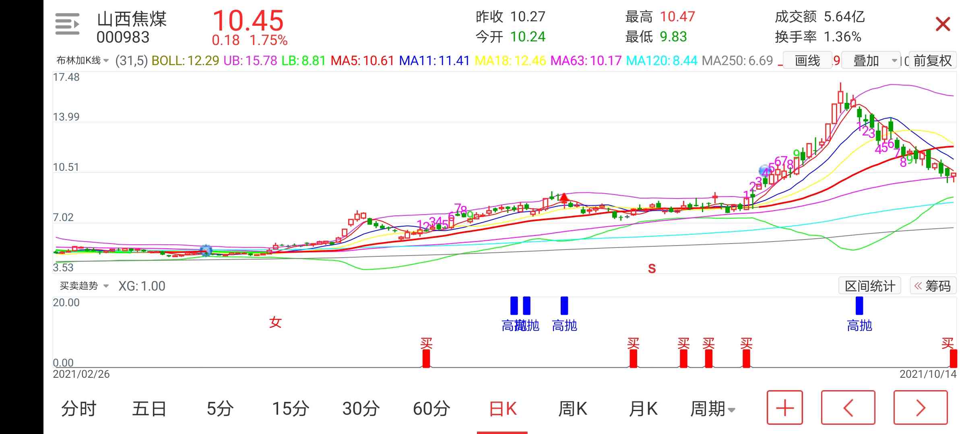
Task: Click the 高抛 signal bar under 区间统计
Action: tap(859, 305)
